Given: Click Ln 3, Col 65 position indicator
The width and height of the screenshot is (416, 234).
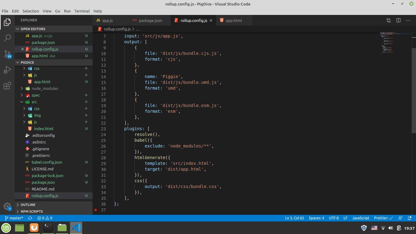Looking at the screenshot, I should [x=294, y=218].
